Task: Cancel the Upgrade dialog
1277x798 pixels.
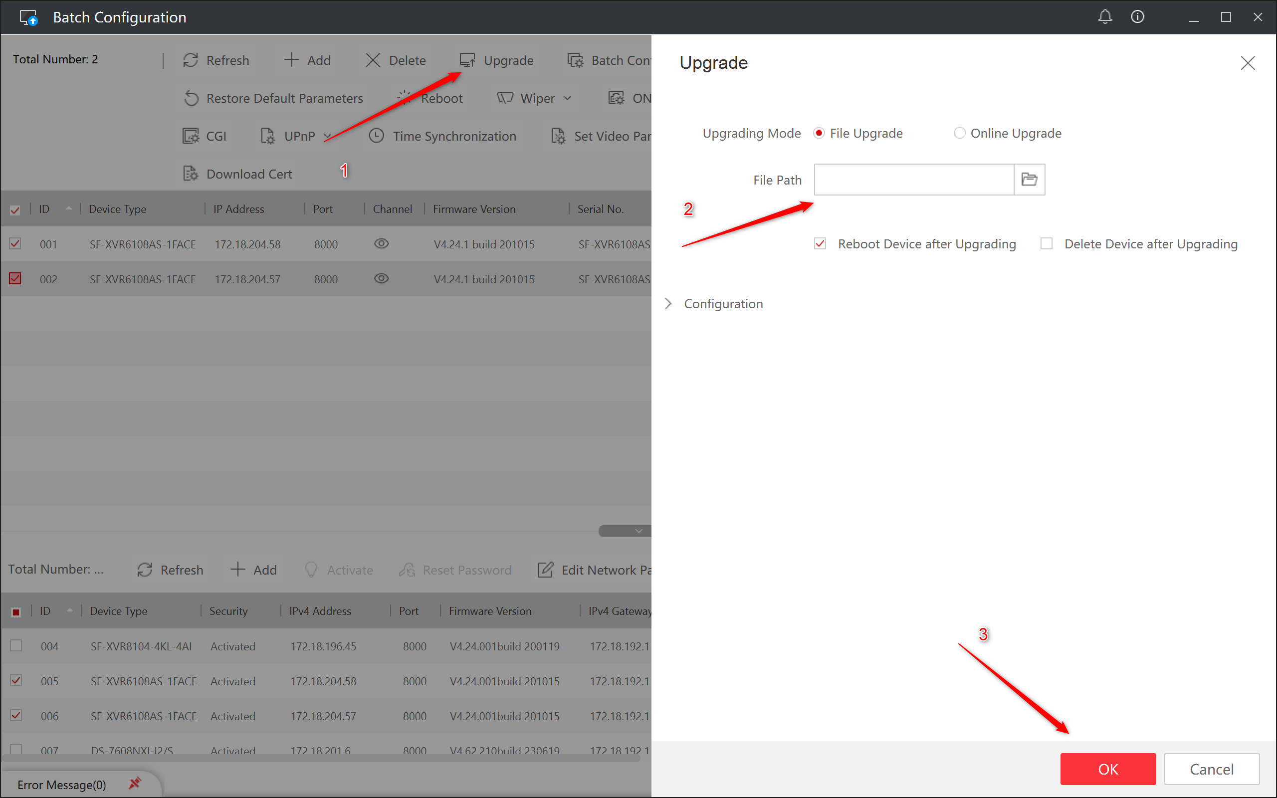Action: click(x=1211, y=769)
